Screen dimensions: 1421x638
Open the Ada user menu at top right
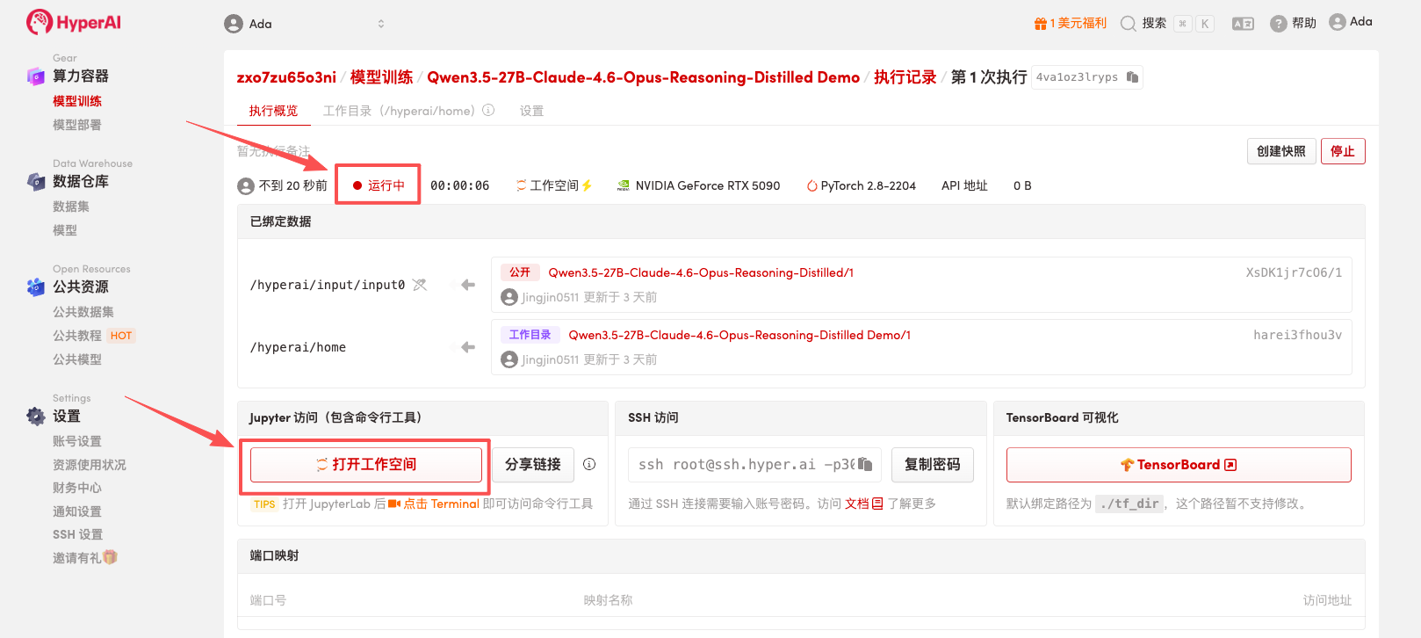tap(1351, 22)
